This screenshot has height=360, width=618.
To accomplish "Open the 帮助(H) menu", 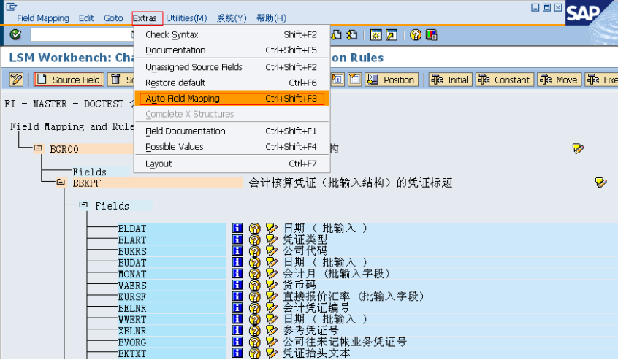I will [271, 18].
